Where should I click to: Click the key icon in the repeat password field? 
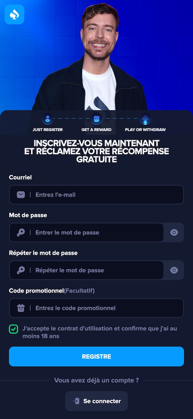[21, 270]
